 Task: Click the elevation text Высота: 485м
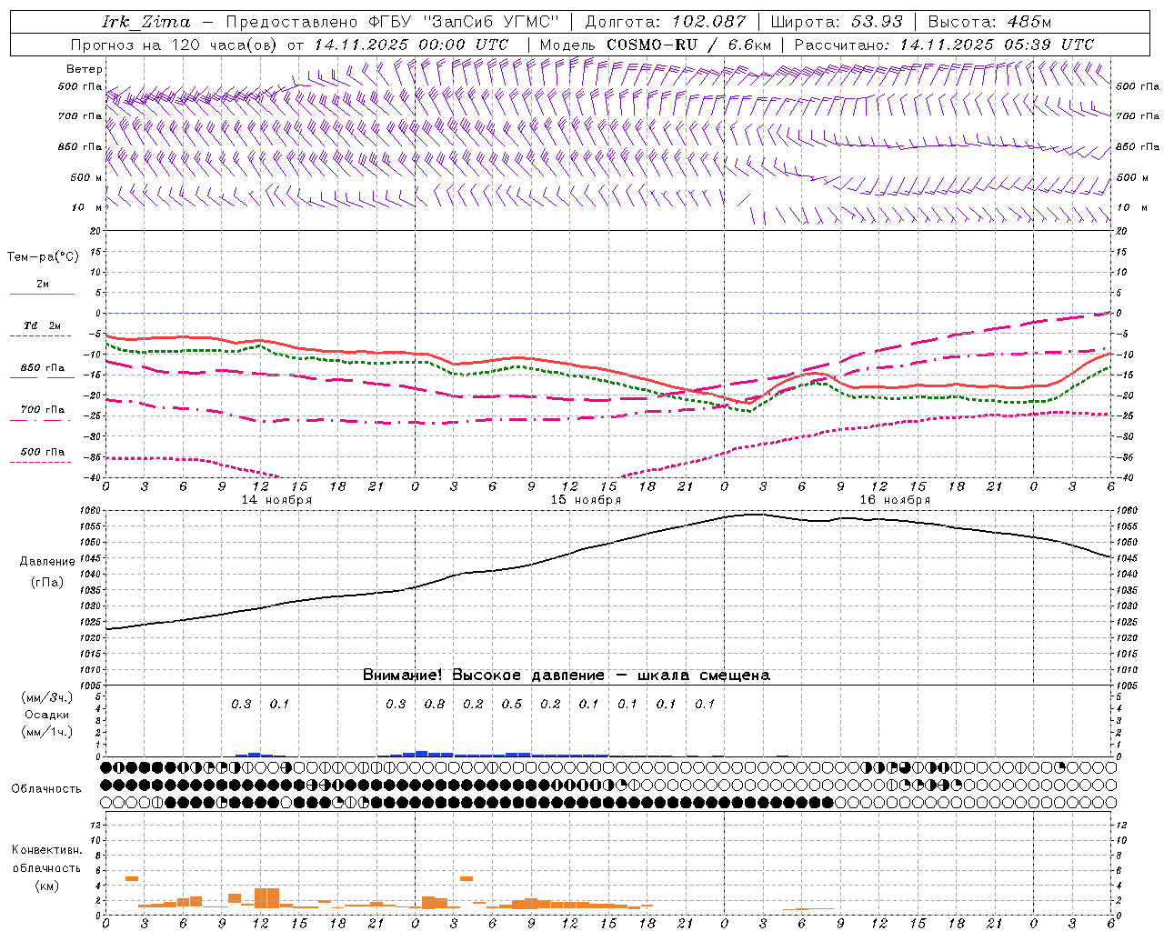tap(989, 21)
